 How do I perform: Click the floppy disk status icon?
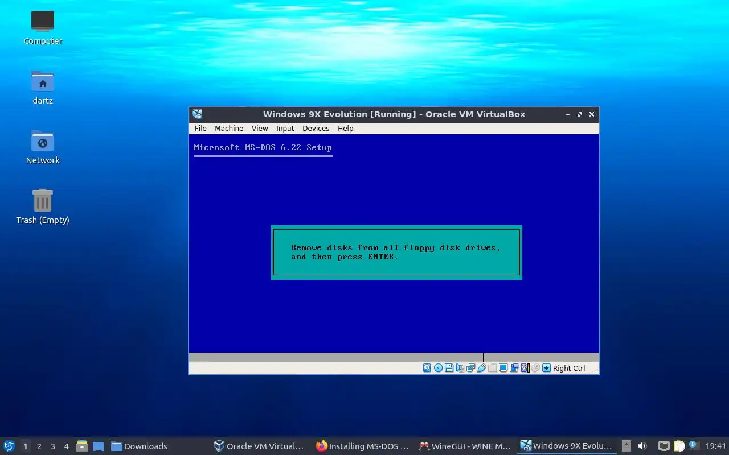point(449,368)
